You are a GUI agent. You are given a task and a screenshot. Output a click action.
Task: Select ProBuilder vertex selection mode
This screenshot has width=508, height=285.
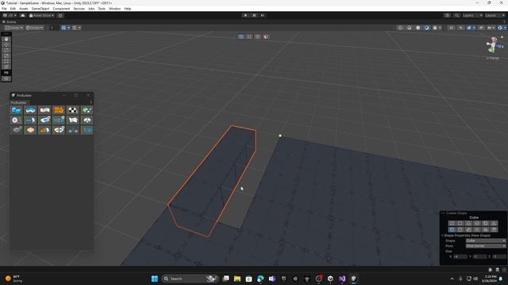[249, 37]
